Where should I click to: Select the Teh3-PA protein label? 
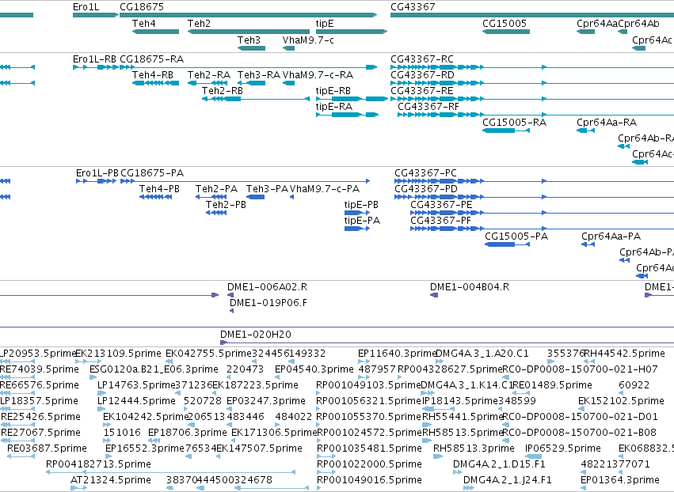(267, 189)
